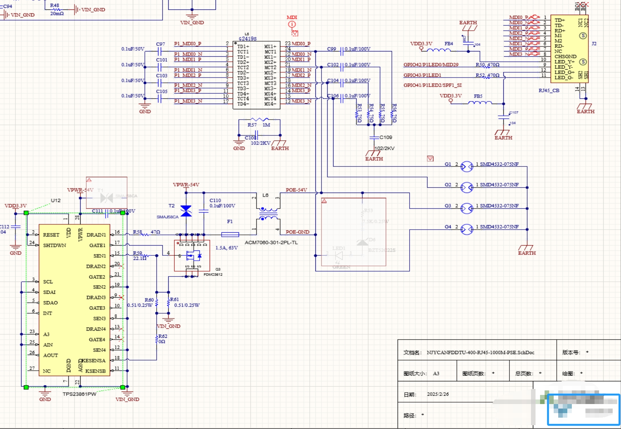Click the G2419S transformer L5 body
Viewport: 621px width, 429px height.
coord(256,75)
